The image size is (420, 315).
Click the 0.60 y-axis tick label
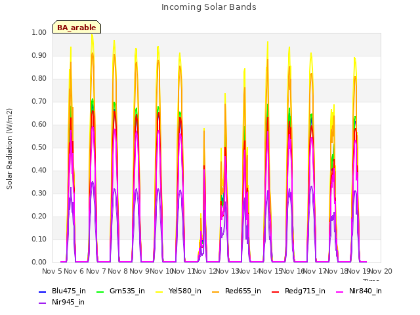click(x=39, y=124)
